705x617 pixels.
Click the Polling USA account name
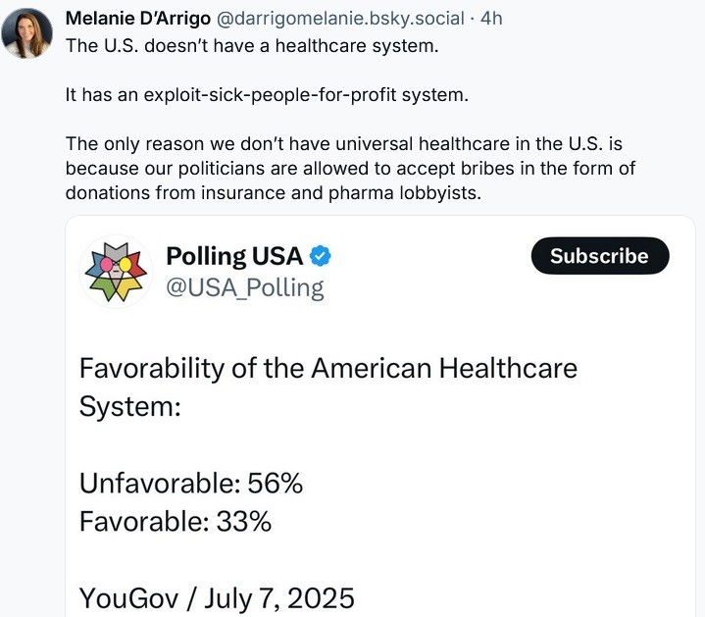click(234, 256)
